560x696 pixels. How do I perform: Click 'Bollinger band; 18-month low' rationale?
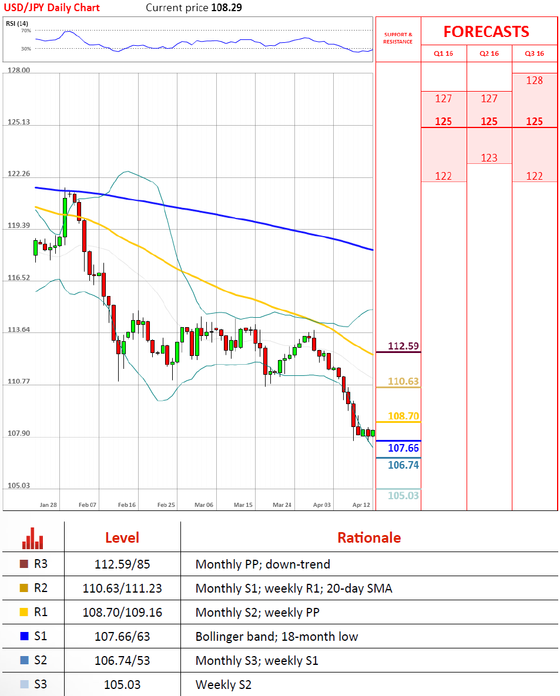pos(277,637)
